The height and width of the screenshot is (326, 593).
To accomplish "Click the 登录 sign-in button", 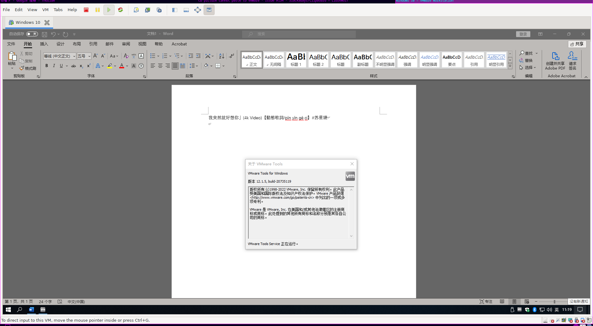I will (x=523, y=34).
